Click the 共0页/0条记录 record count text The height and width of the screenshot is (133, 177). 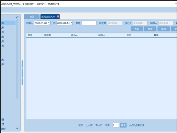pos(137,125)
